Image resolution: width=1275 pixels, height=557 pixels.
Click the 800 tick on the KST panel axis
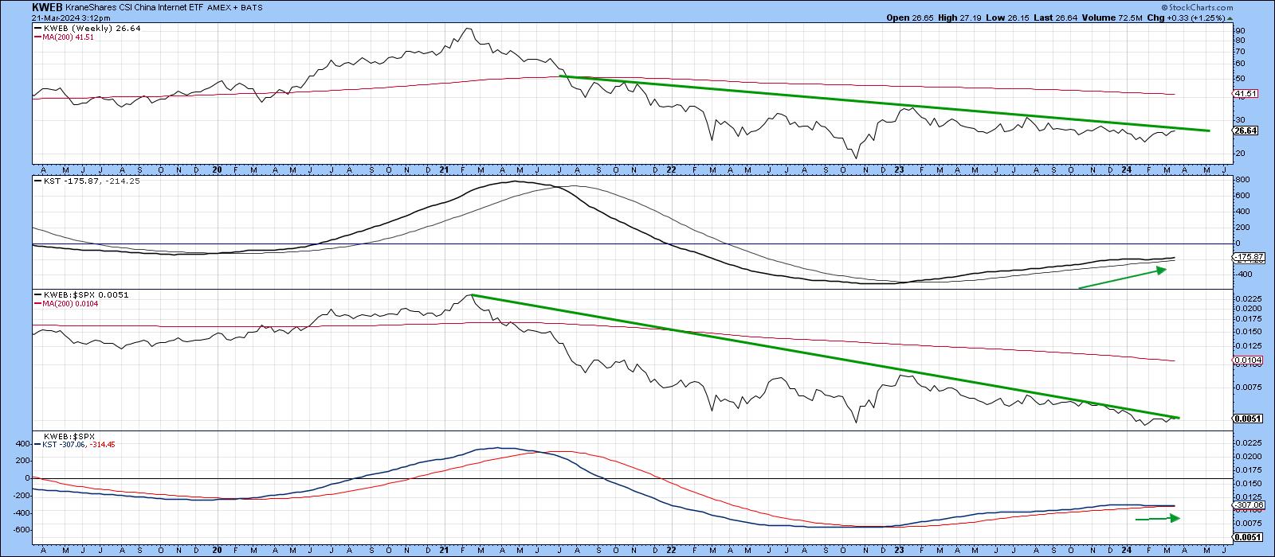click(1242, 181)
